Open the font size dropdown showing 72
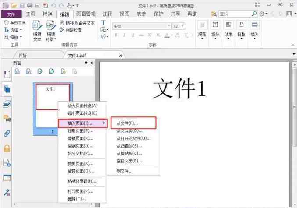 pos(179,26)
